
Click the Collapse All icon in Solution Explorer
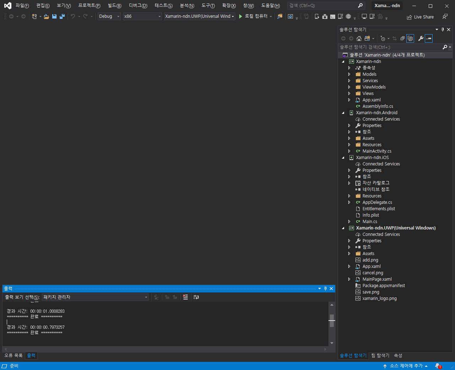402,38
